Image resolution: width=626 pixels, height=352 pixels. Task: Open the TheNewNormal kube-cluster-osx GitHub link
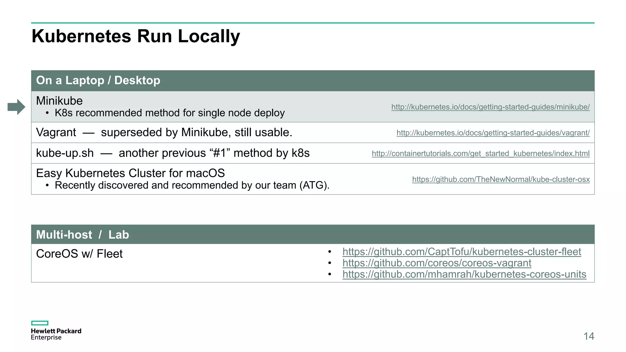pyautogui.click(x=501, y=179)
